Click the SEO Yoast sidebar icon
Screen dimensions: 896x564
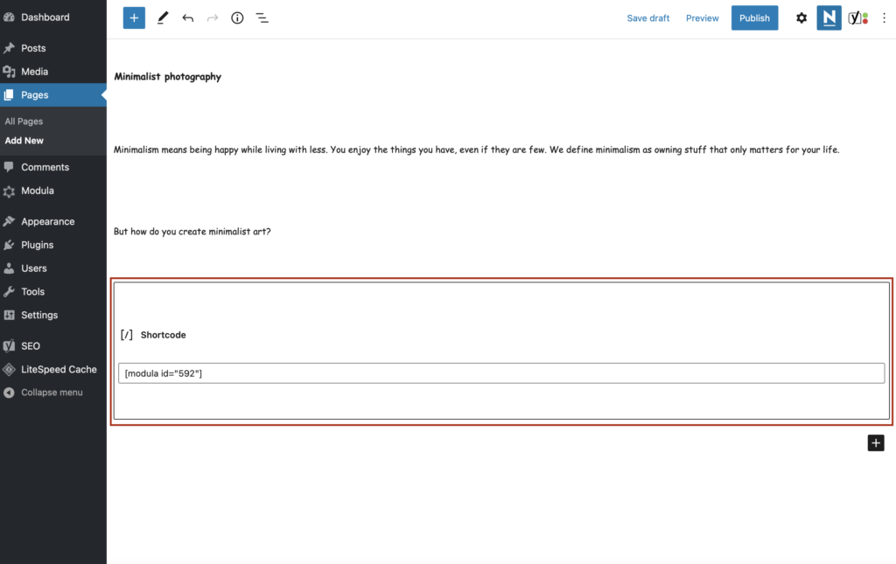click(x=9, y=346)
